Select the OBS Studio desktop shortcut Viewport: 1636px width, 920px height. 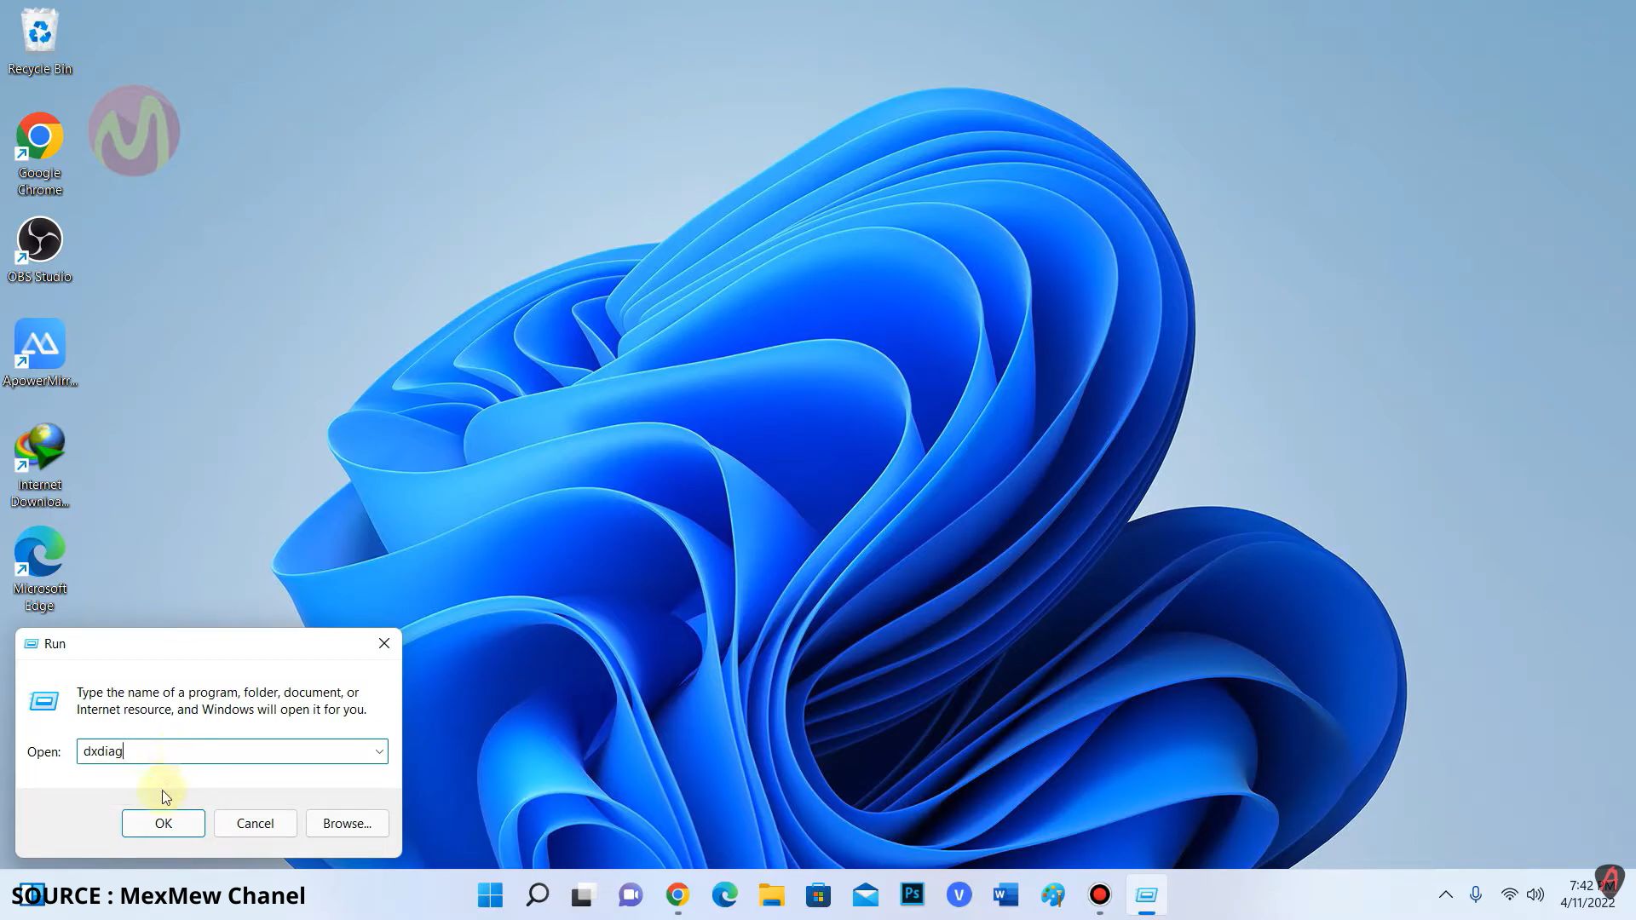[x=39, y=249]
